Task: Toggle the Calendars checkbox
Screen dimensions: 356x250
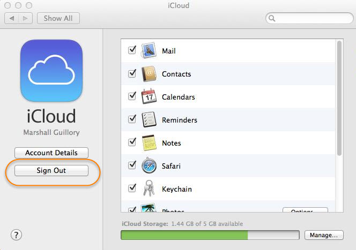Action: [132, 96]
